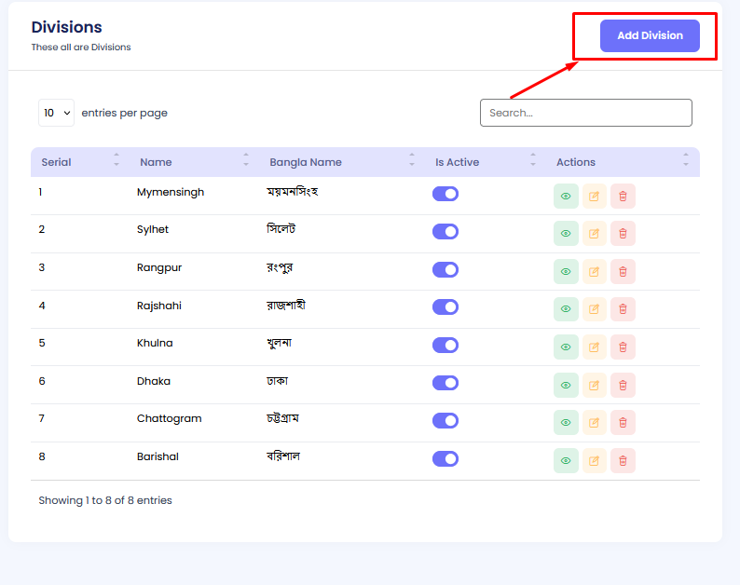Sort table by Name column header
The height and width of the screenshot is (585, 740).
pos(156,162)
